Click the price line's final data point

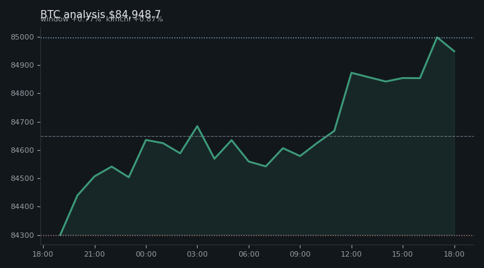pyautogui.click(x=454, y=52)
